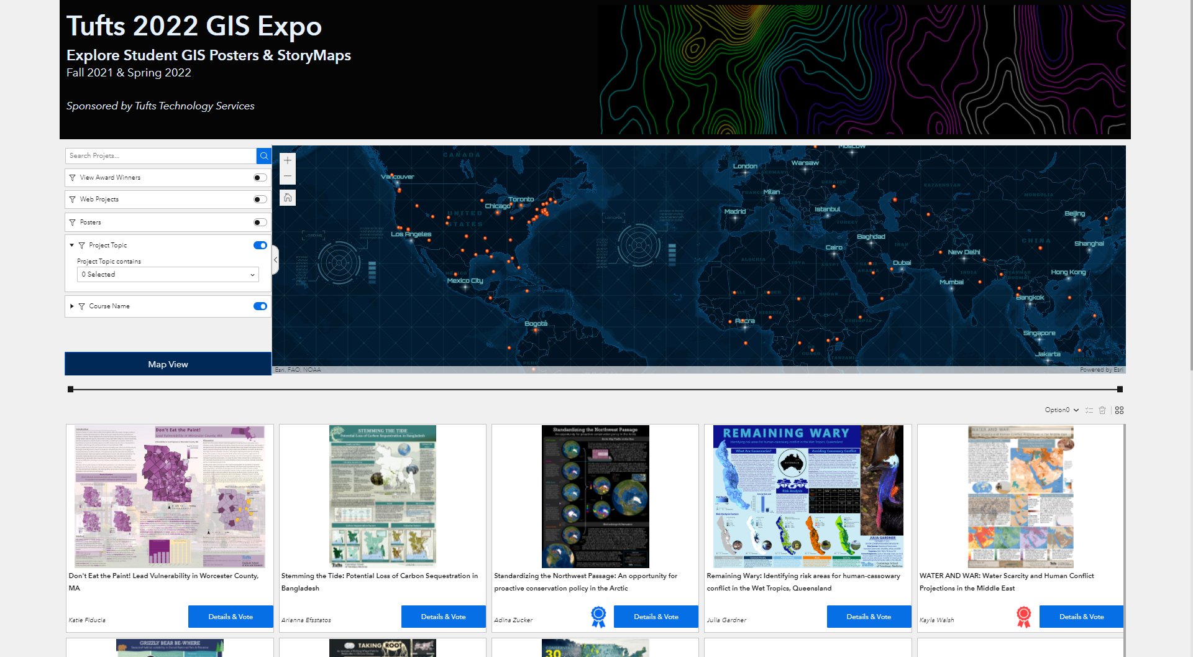
Task: Click the red award ribbon on Kayla Walsh's card
Action: [x=1024, y=617]
